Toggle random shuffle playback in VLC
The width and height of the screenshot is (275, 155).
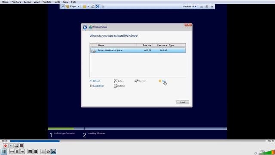(x=54, y=152)
